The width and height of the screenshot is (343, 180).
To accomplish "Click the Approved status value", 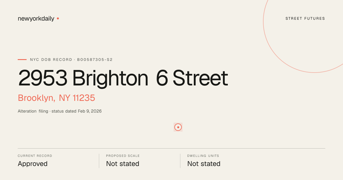I will tap(33, 164).
